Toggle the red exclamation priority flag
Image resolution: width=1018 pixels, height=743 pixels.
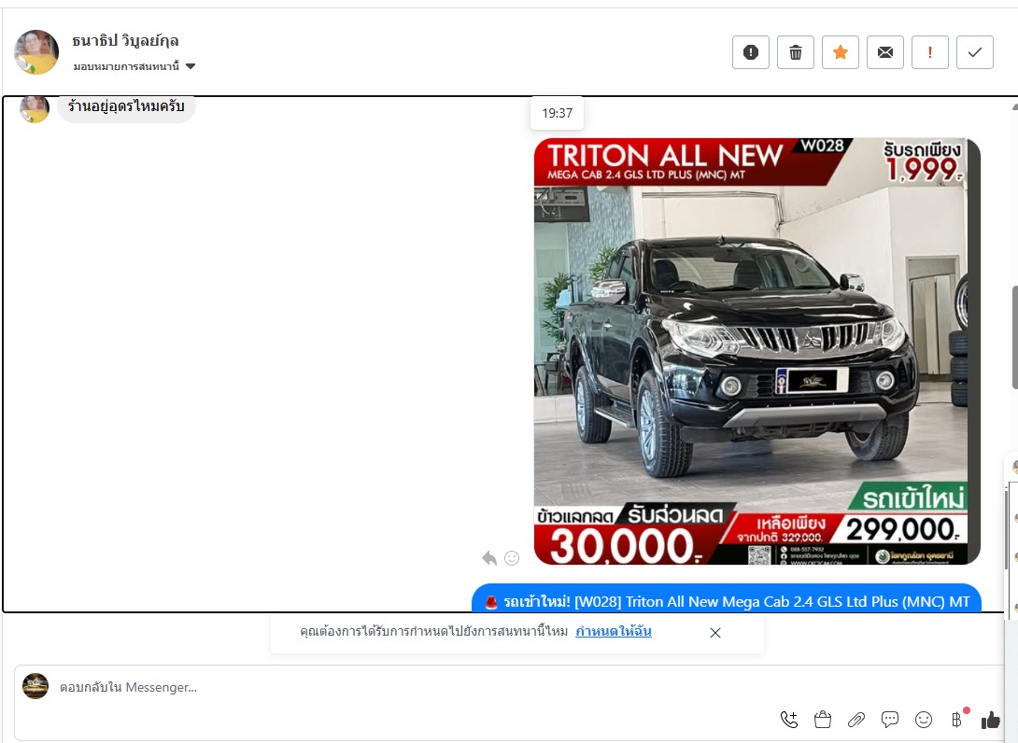(929, 52)
